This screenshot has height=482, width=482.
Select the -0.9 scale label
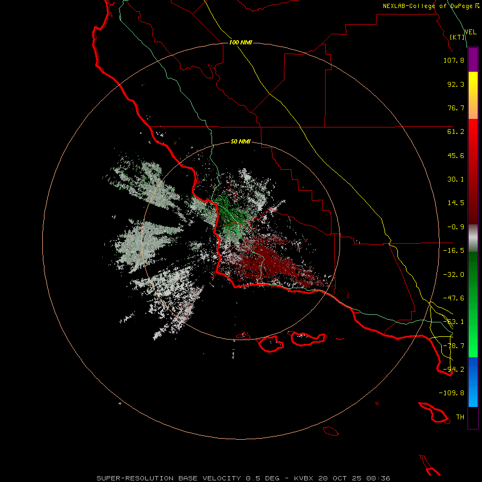(456, 227)
